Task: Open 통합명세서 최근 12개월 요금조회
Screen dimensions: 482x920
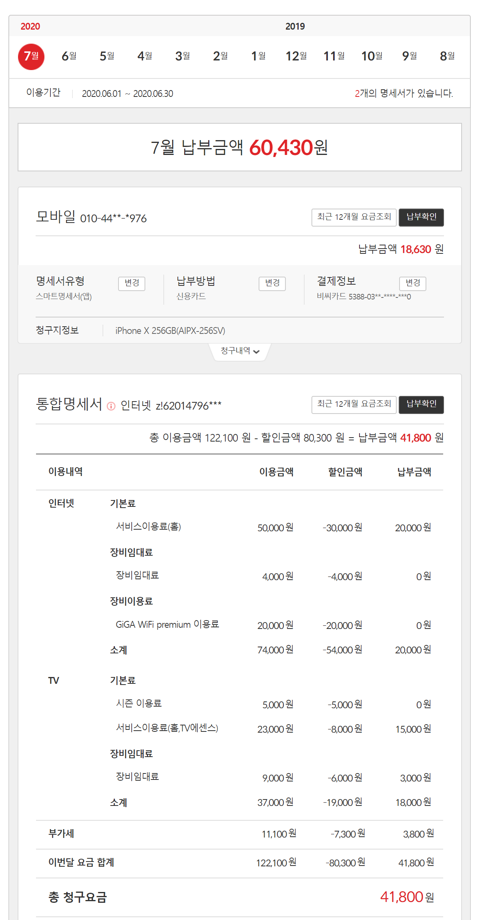Action: [354, 404]
